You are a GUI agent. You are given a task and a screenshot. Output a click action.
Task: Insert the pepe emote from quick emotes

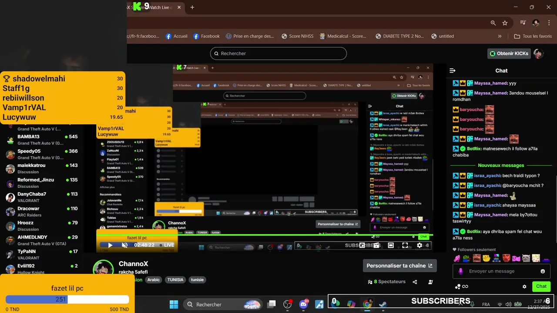[466, 258]
